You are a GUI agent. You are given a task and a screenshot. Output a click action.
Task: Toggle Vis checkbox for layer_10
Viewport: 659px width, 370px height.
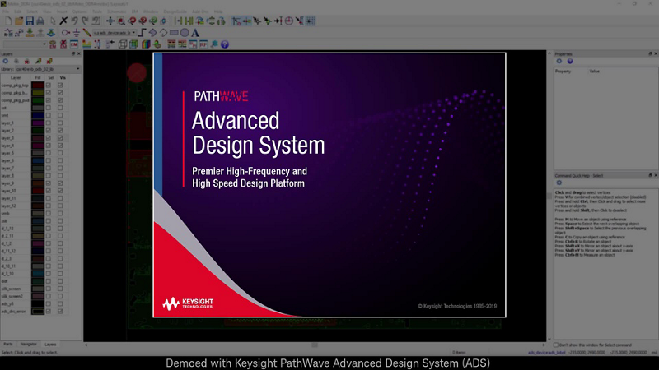60,191
